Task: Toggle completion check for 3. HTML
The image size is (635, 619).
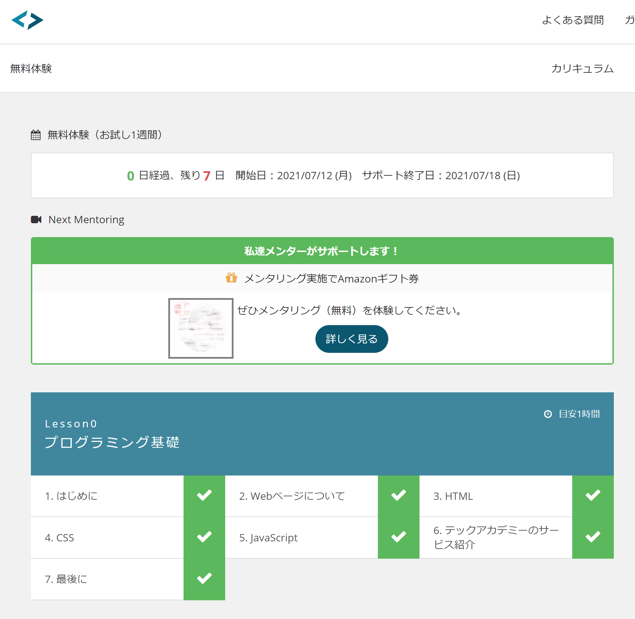Action: click(x=593, y=496)
